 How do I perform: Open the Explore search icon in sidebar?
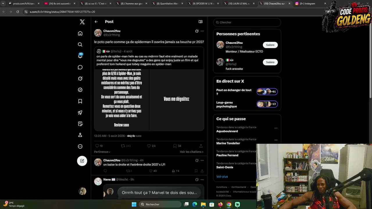(x=80, y=45)
